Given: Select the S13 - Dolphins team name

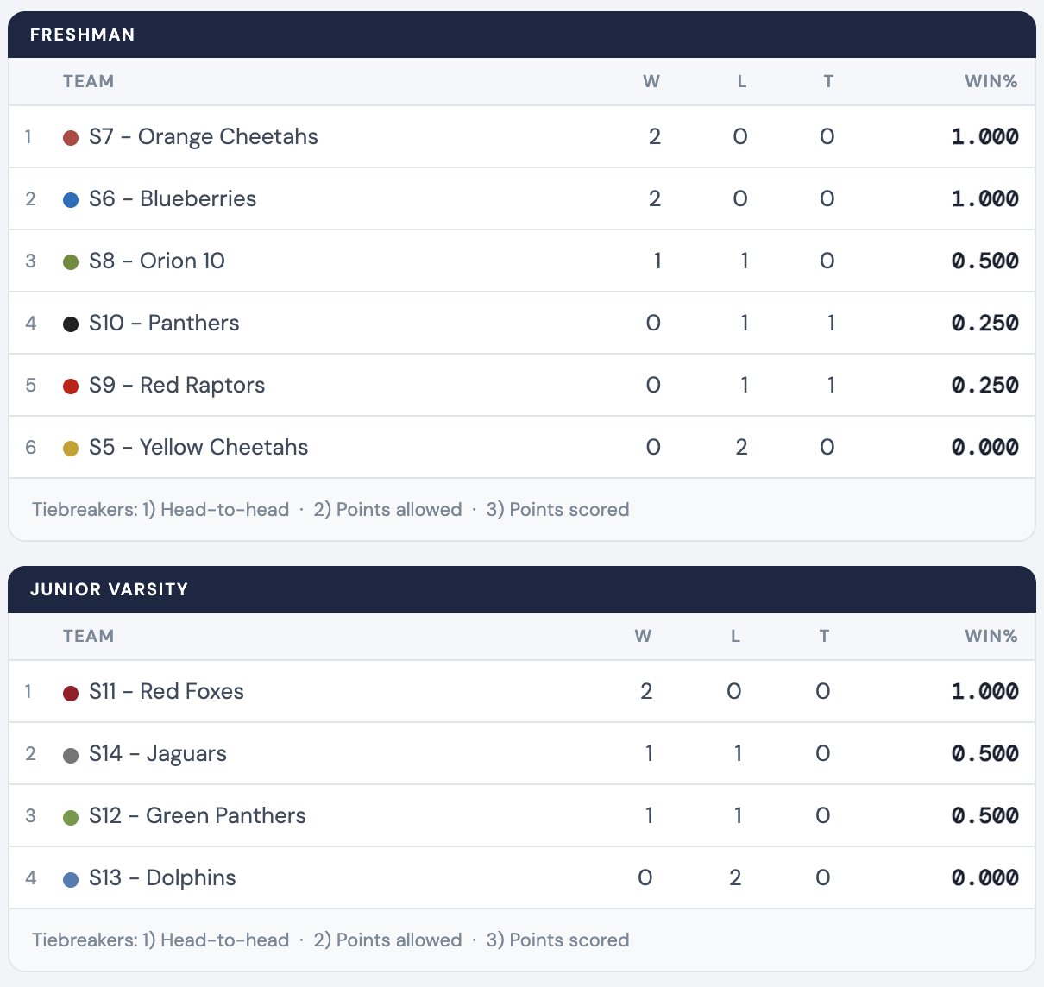Looking at the screenshot, I should click(162, 878).
